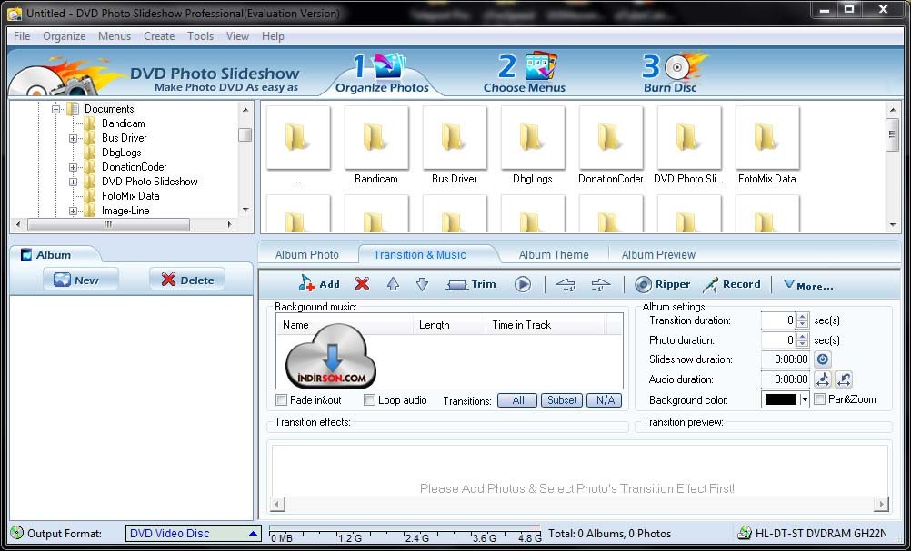Click the N/A transitions button
911x551 pixels.
605,400
